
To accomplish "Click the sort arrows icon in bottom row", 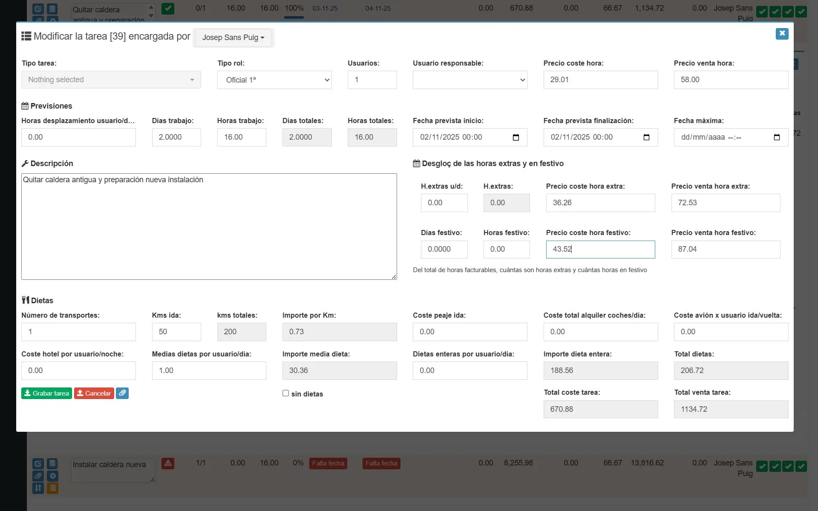I will pyautogui.click(x=38, y=488).
